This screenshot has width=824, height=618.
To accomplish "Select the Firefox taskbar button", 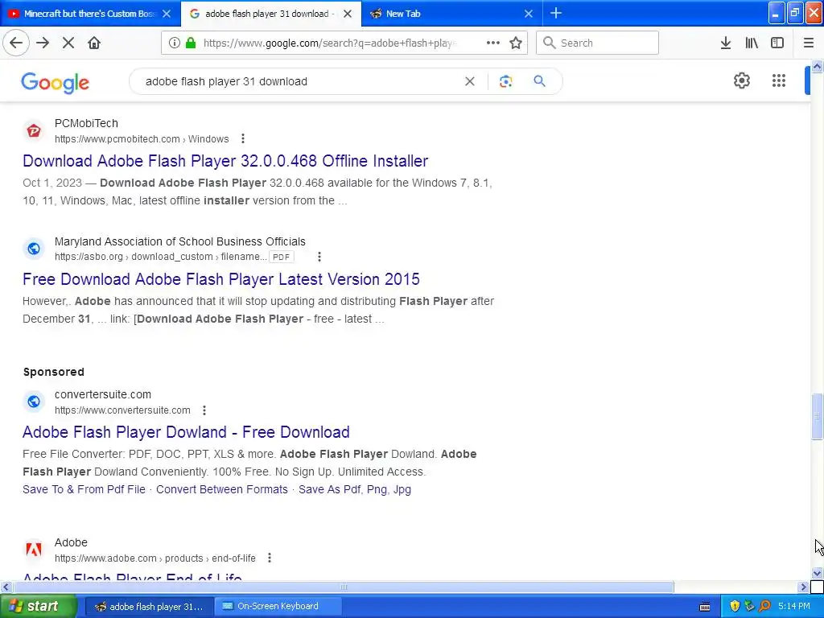I will pos(149,606).
